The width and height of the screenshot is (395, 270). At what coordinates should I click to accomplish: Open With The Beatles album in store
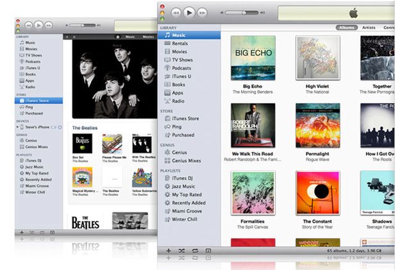coord(142,143)
